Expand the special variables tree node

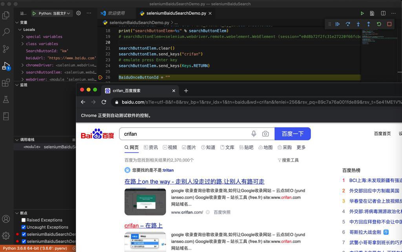point(23,37)
